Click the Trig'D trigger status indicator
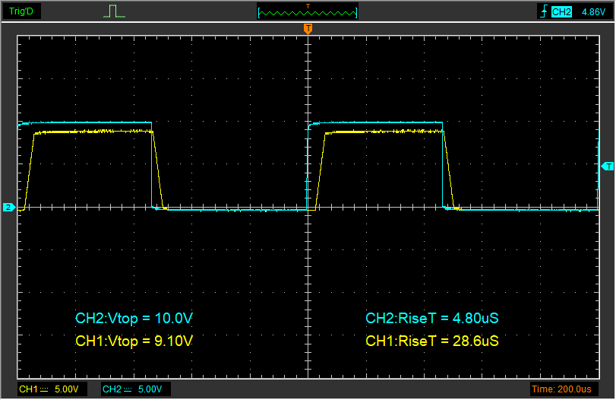 coord(21,11)
